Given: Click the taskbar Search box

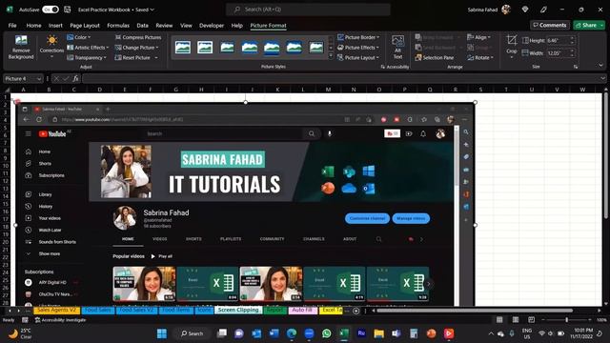Looking at the screenshot, I should [193, 333].
